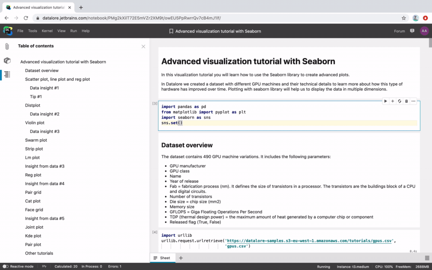Jump to Data insight #3
The width and height of the screenshot is (432, 270).
click(44, 131)
